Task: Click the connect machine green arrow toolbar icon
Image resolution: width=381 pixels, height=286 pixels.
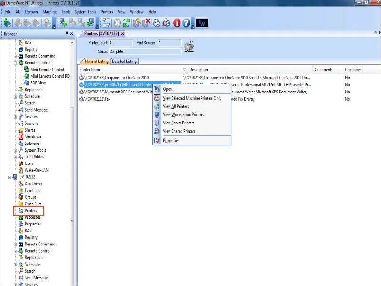Action: click(90, 22)
